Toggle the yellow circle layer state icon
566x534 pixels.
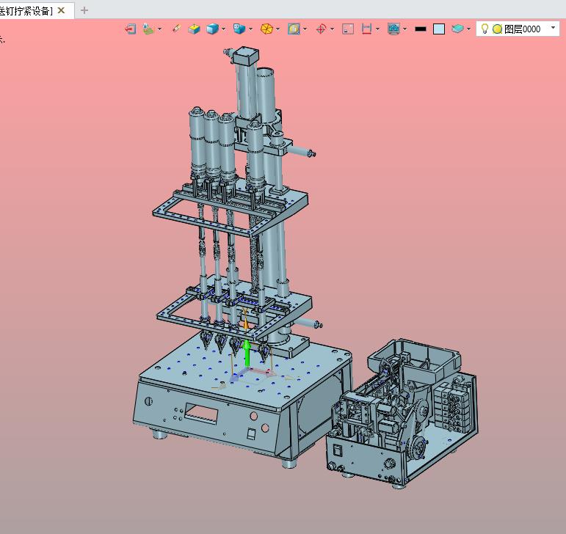(497, 29)
